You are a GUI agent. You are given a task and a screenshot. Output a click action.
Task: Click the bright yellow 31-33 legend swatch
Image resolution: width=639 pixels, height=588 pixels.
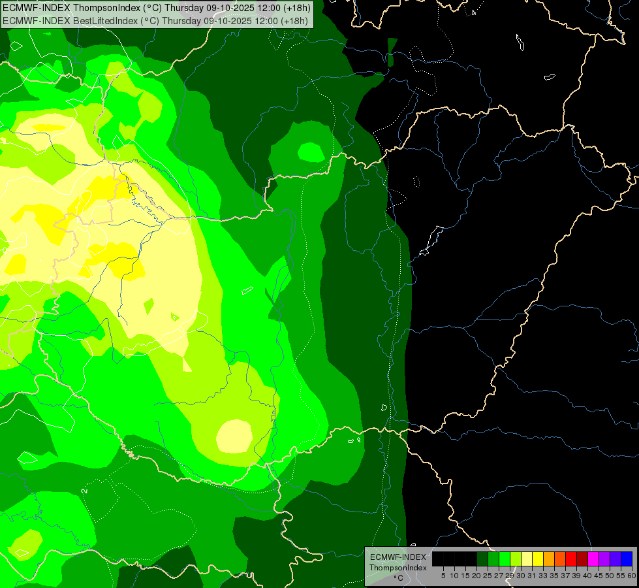pyautogui.click(x=538, y=559)
